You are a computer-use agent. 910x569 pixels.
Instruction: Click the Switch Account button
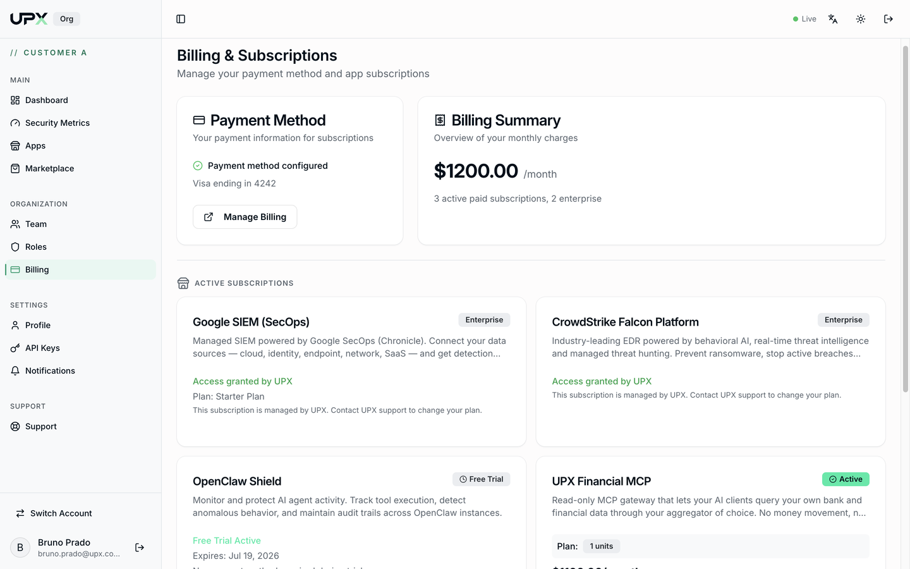(80, 513)
